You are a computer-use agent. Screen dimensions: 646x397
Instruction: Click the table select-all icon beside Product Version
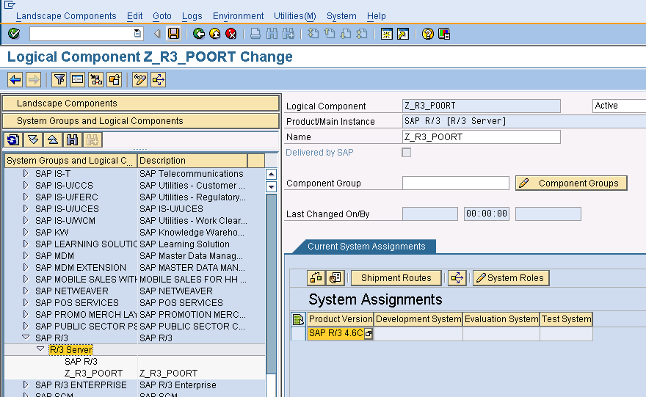tap(298, 319)
